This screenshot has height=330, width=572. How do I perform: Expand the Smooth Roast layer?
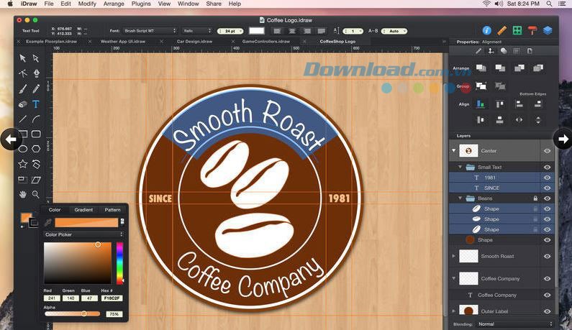point(454,257)
